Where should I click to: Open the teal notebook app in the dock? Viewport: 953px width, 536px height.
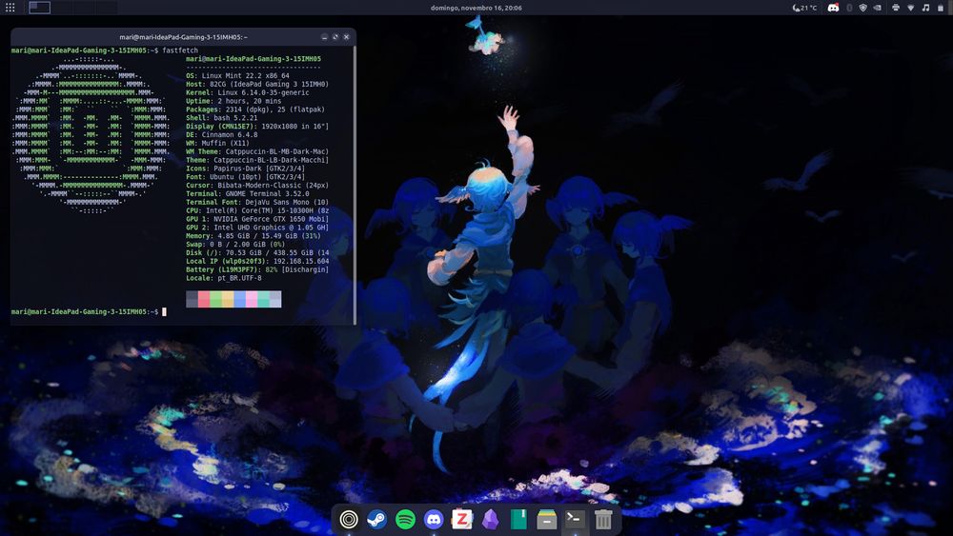(x=518, y=520)
